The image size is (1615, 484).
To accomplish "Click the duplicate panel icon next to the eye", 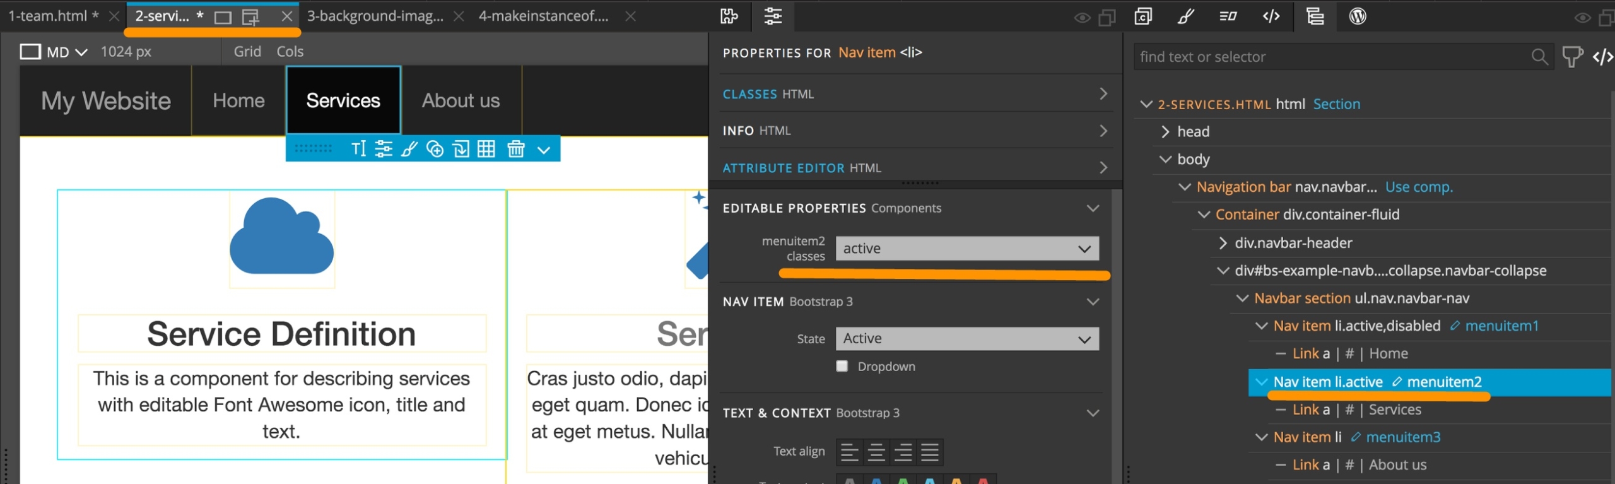I will 1107,18.
